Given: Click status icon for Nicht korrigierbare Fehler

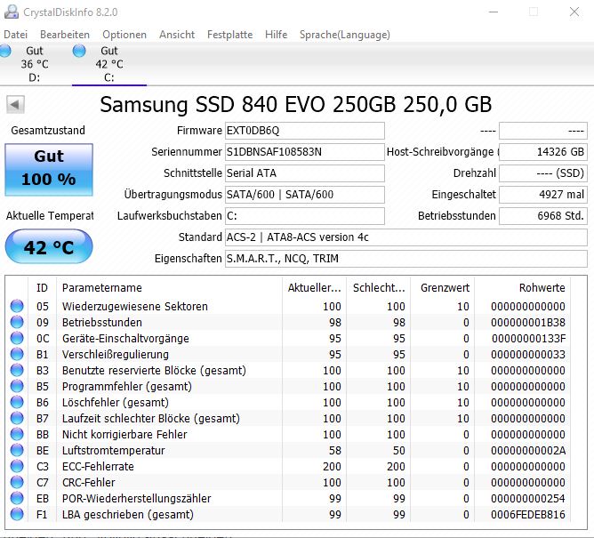Looking at the screenshot, I should click(x=17, y=434).
